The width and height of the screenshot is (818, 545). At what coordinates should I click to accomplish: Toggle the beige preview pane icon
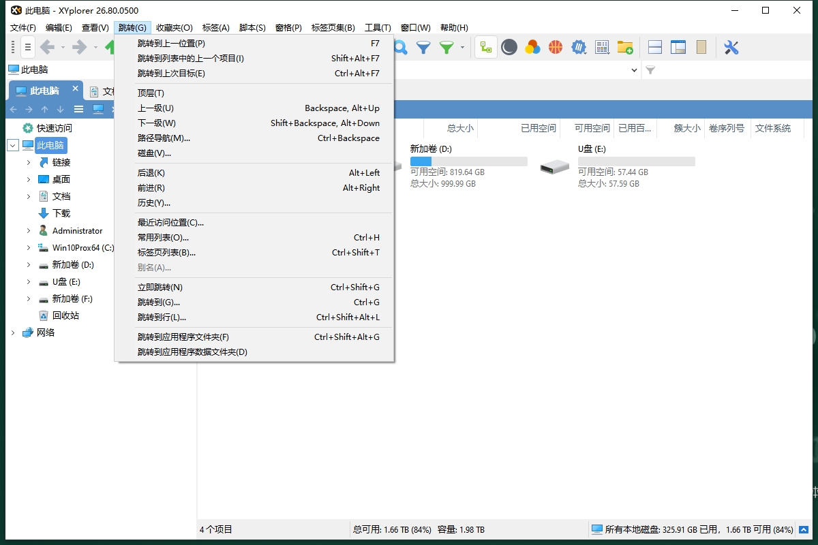[701, 47]
